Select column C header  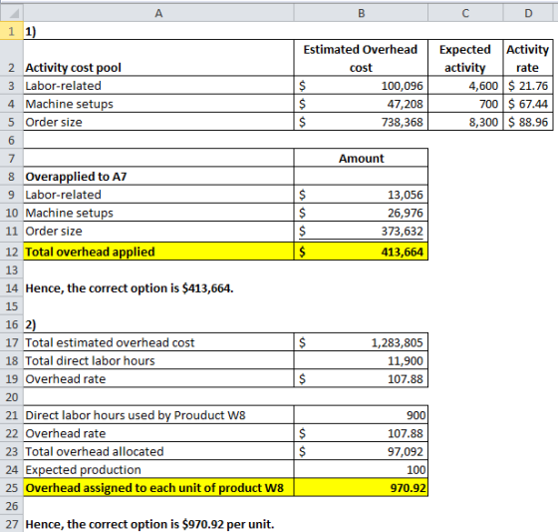point(465,13)
